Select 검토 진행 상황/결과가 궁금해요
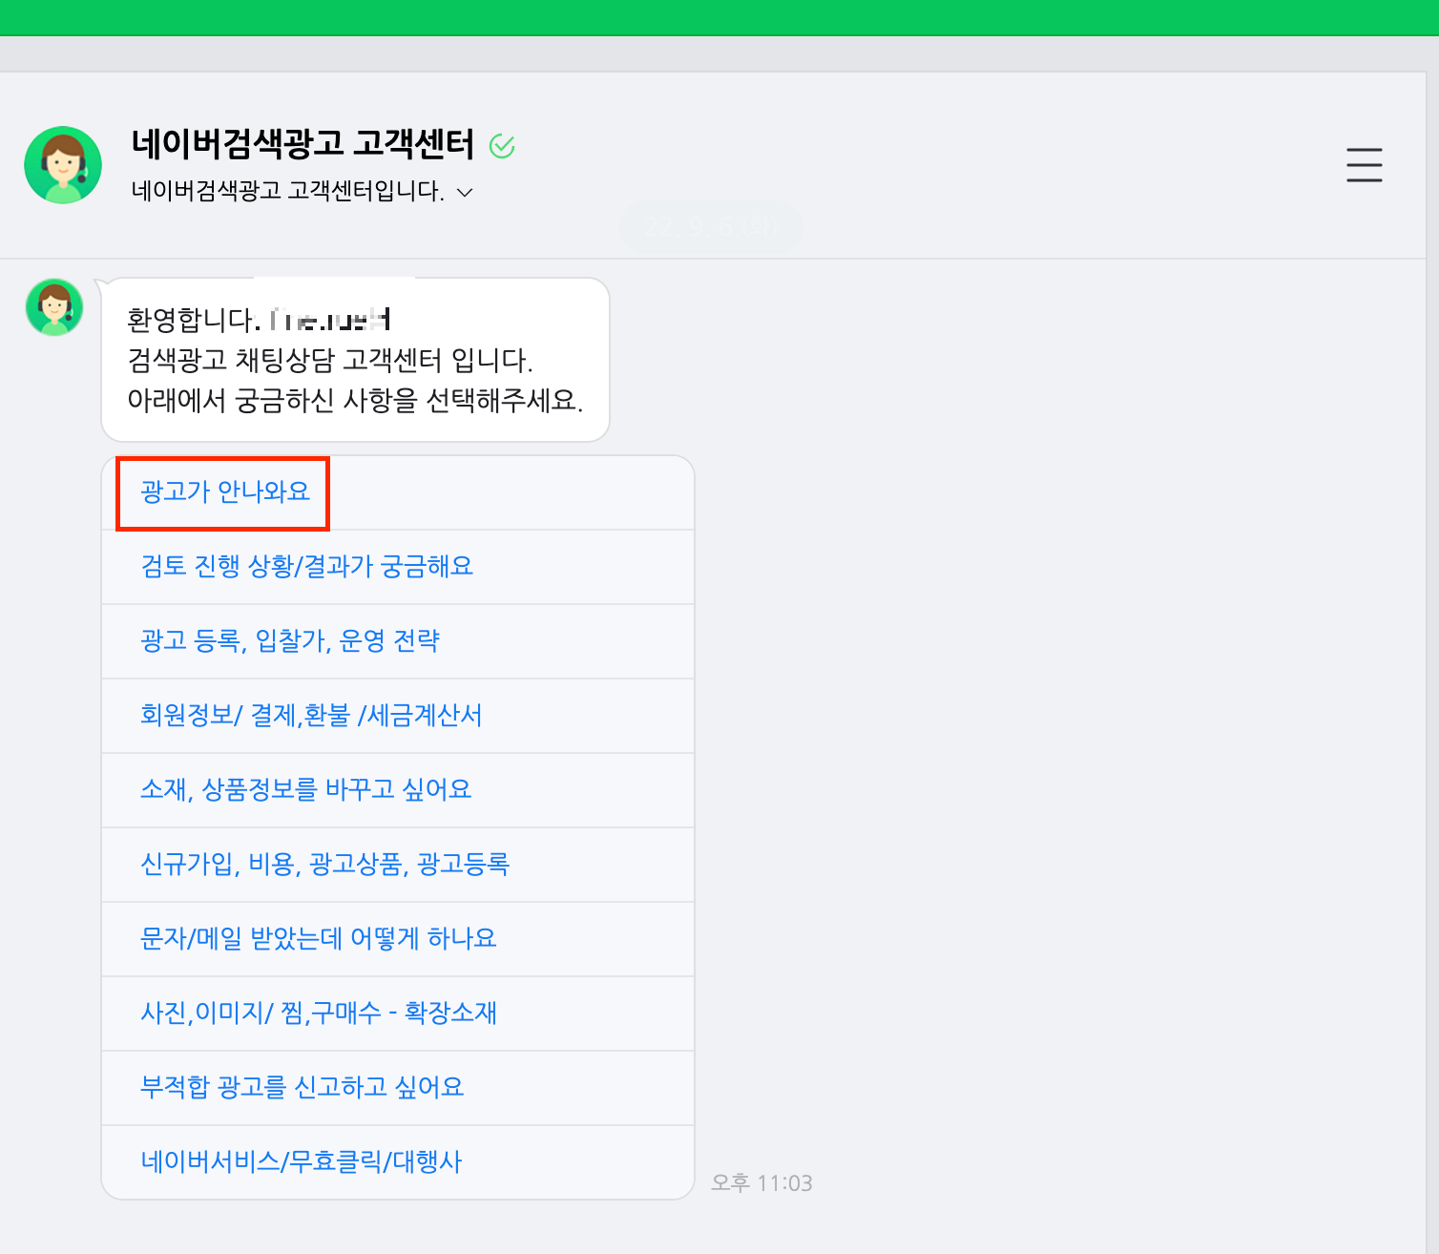The width and height of the screenshot is (1439, 1254). (x=398, y=567)
